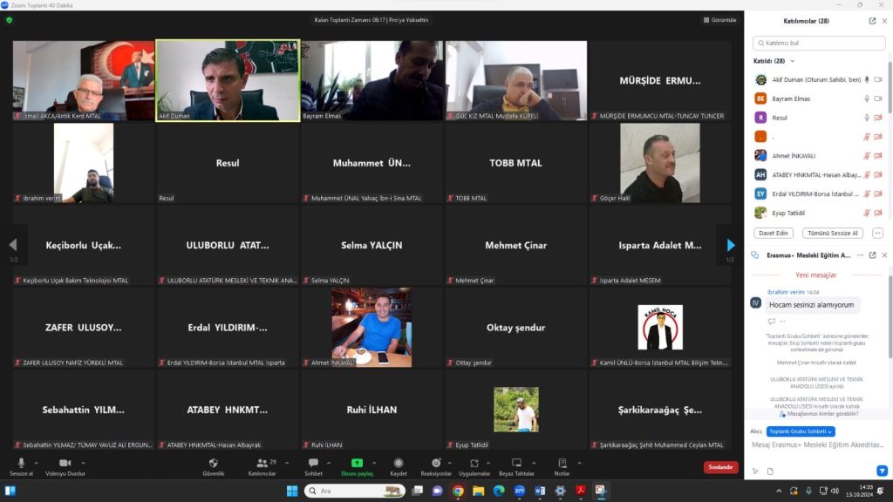Pop out the Katılımcılar panel
The image size is (893, 502).
click(872, 21)
